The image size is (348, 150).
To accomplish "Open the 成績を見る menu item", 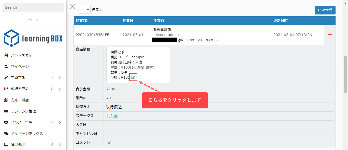I will tap(20, 89).
